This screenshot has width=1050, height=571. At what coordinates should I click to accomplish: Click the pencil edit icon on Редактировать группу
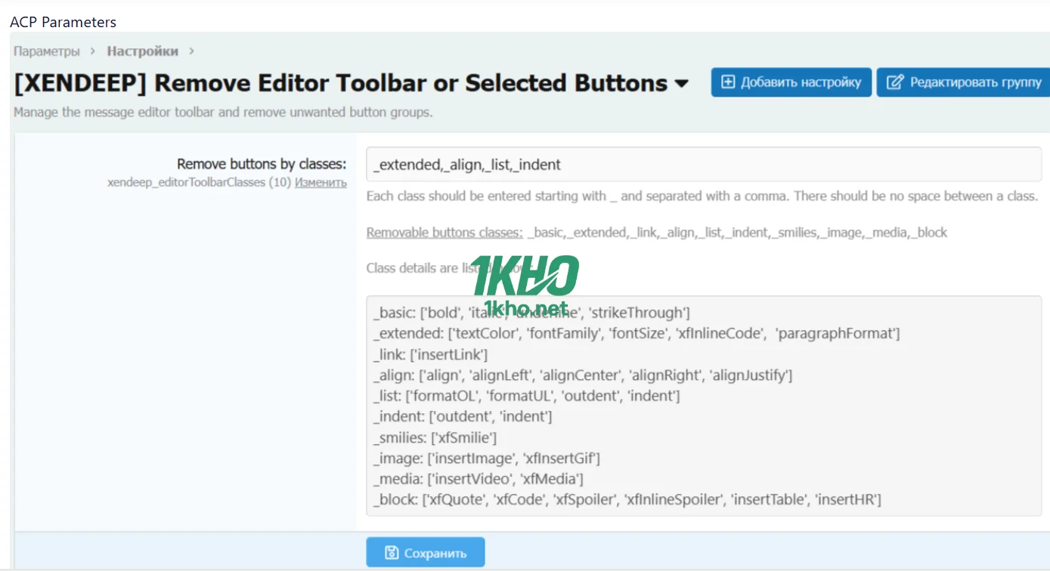(895, 82)
